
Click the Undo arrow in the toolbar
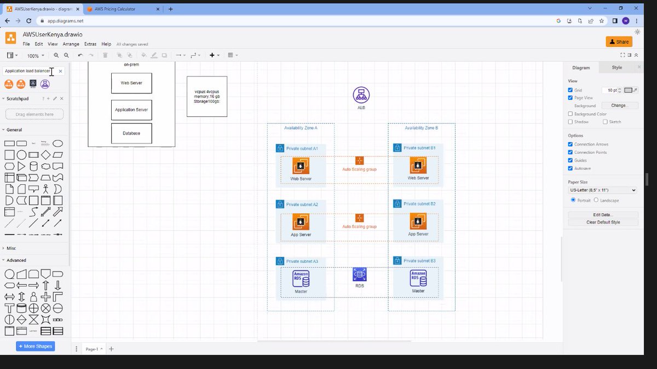(x=81, y=55)
